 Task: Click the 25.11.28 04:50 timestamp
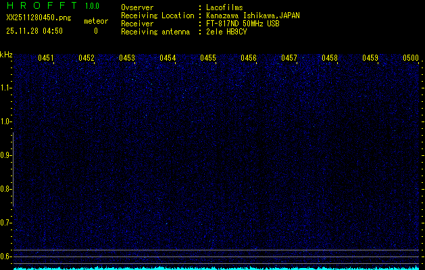pos(34,31)
